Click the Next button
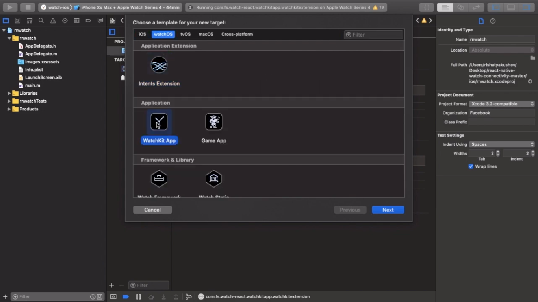 tap(388, 210)
